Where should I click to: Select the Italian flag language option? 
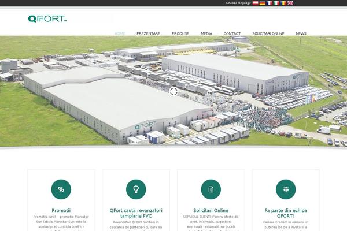pyautogui.click(x=276, y=3)
